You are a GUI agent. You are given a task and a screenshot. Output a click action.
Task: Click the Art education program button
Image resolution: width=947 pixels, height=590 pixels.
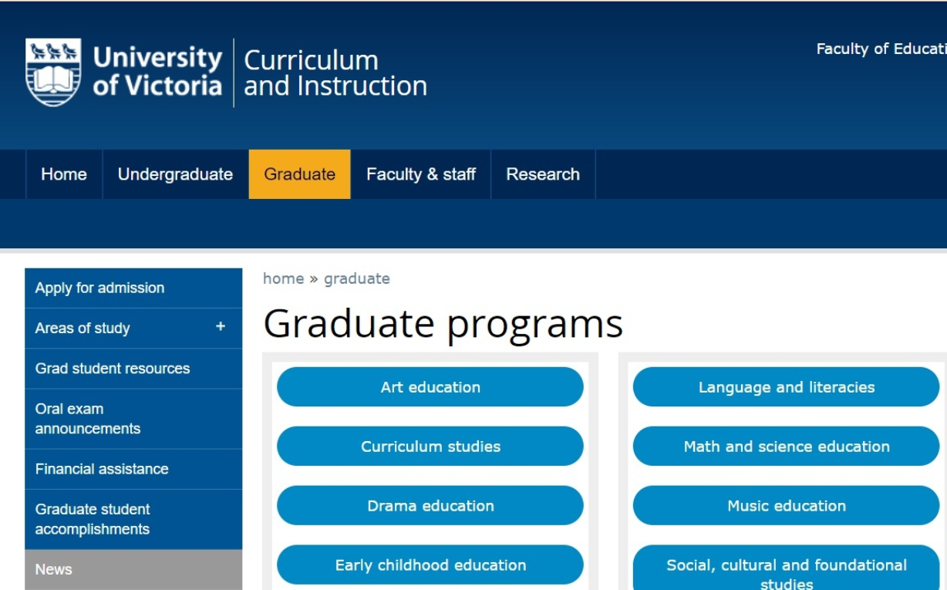430,387
